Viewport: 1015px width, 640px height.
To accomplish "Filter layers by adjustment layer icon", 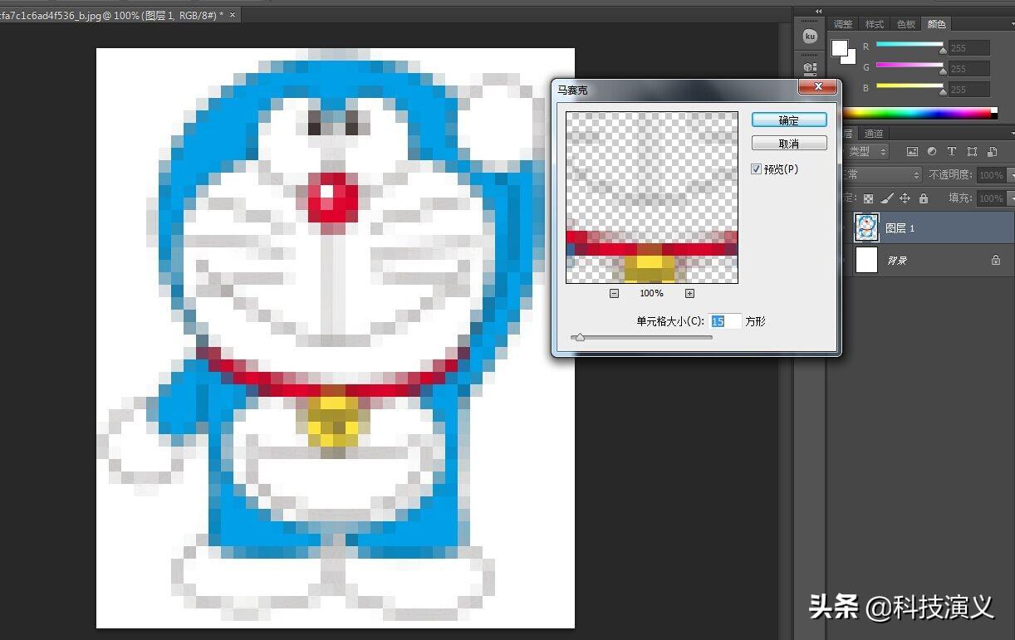I will pos(931,152).
